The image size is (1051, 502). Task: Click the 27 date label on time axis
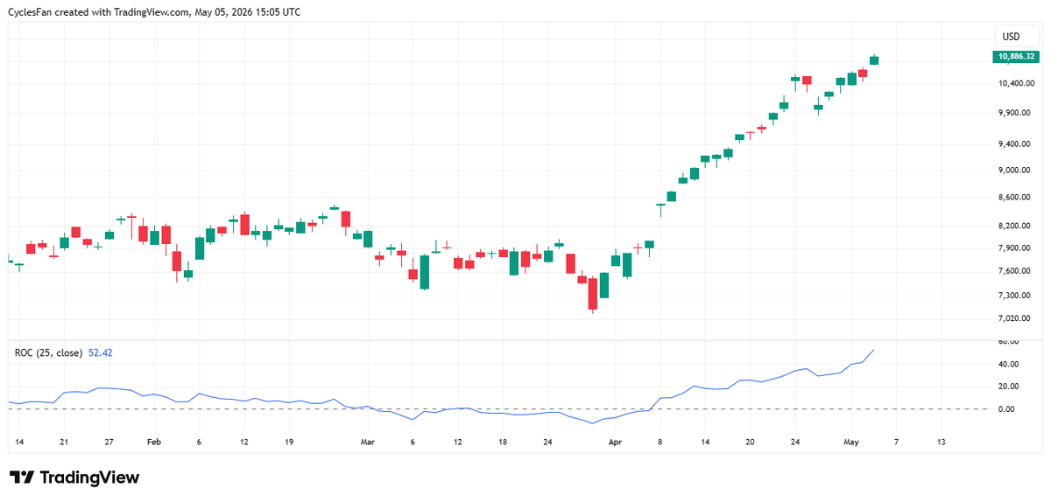click(109, 443)
